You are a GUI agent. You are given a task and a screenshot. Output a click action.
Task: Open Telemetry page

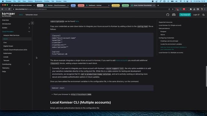coord(6,68)
